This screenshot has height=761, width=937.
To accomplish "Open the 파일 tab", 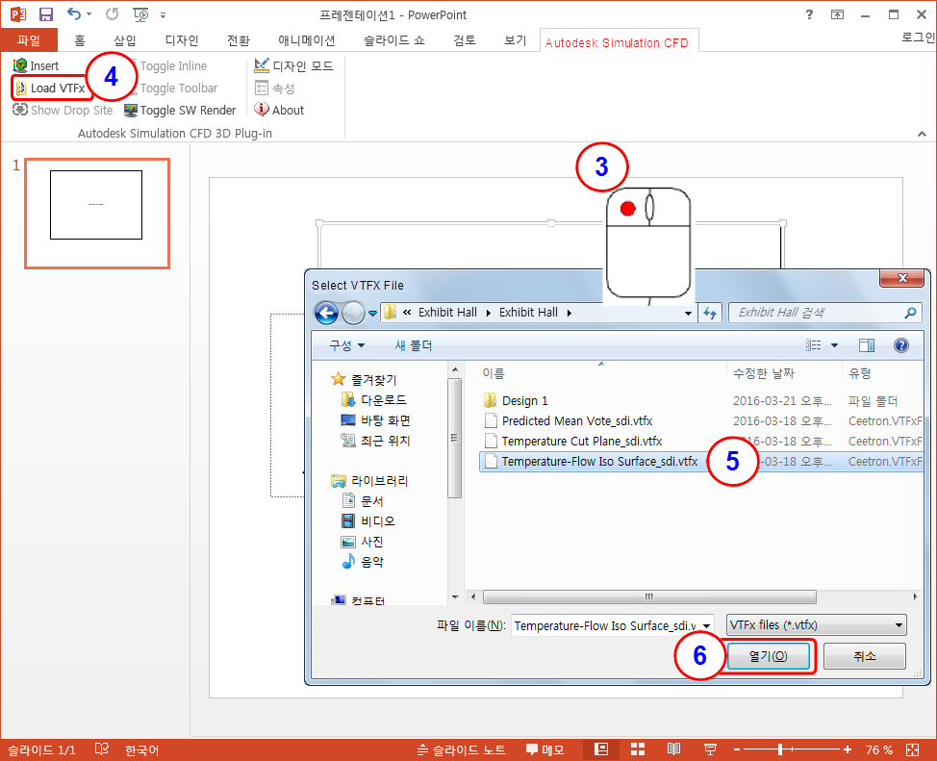I will coord(29,40).
